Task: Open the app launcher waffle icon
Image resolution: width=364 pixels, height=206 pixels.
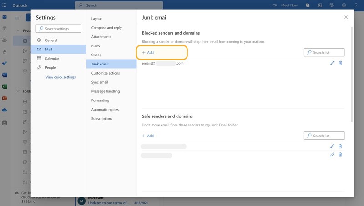Action: 5,5
